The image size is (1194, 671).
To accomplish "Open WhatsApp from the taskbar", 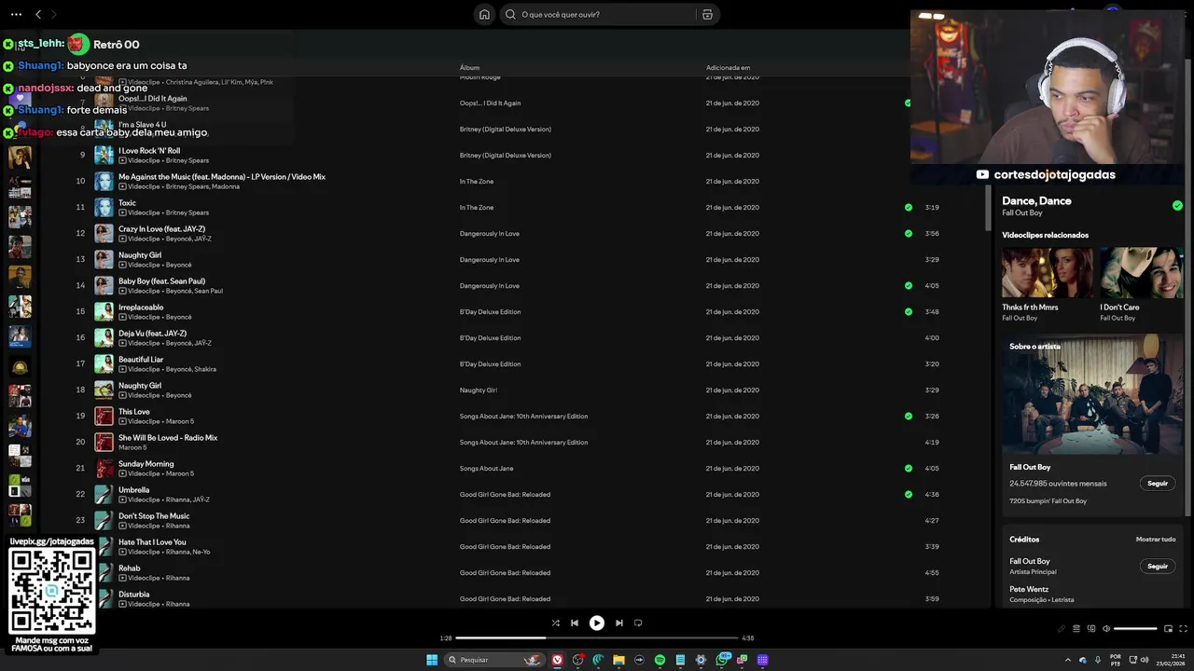I will [x=723, y=660].
